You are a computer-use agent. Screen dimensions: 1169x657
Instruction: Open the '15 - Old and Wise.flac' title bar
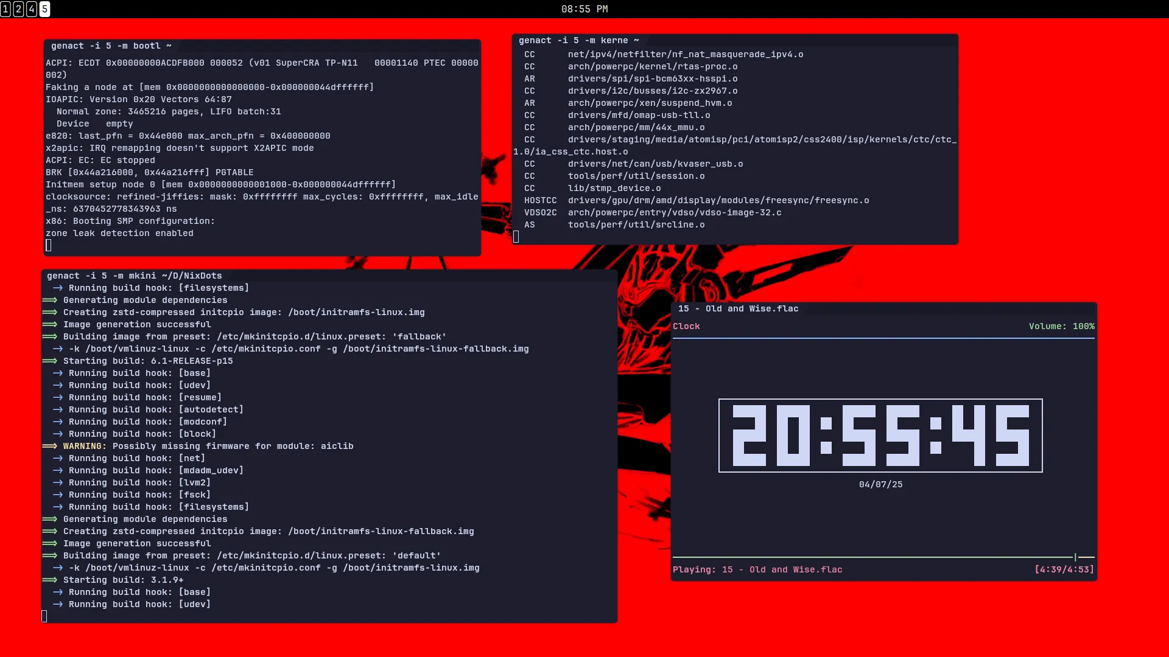tap(737, 308)
